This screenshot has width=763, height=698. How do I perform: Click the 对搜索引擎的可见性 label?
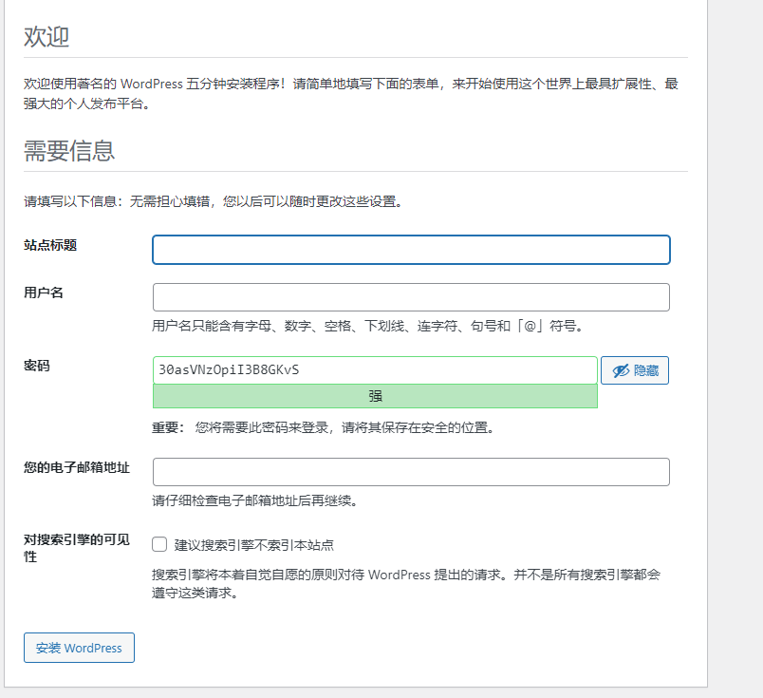coord(77,548)
